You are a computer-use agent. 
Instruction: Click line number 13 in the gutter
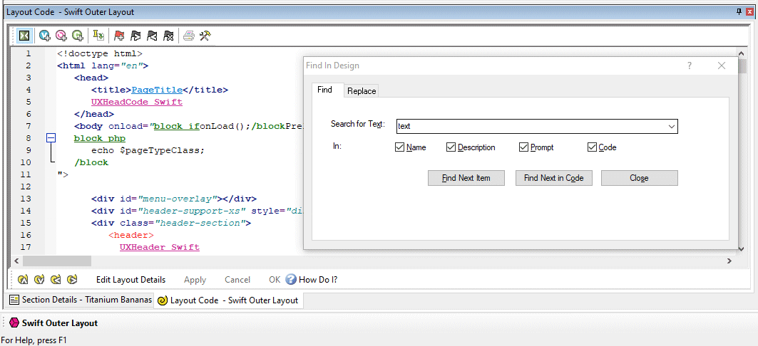click(26, 199)
